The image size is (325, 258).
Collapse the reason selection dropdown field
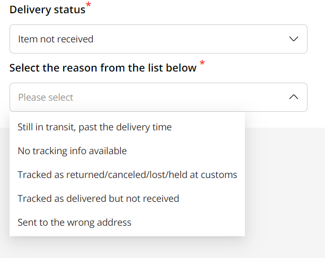click(158, 97)
